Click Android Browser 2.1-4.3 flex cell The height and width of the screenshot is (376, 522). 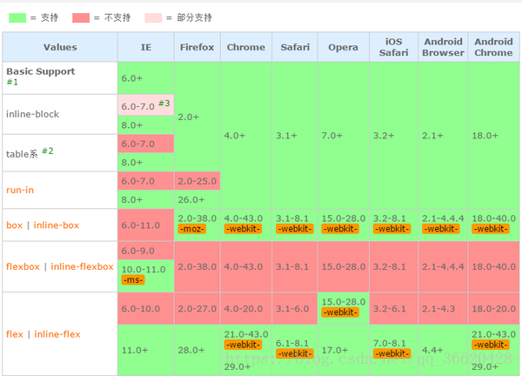(x=443, y=309)
